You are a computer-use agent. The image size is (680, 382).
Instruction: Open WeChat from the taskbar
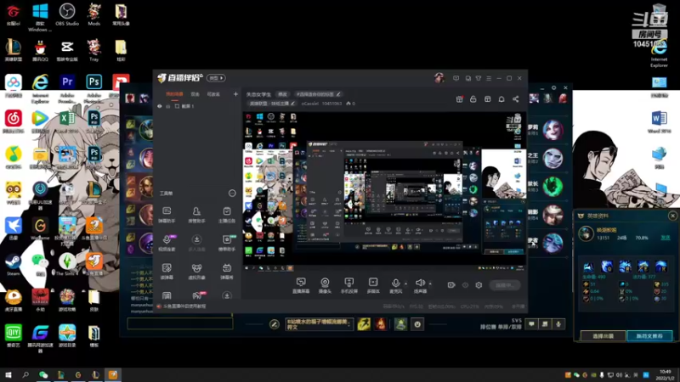pyautogui.click(x=43, y=375)
